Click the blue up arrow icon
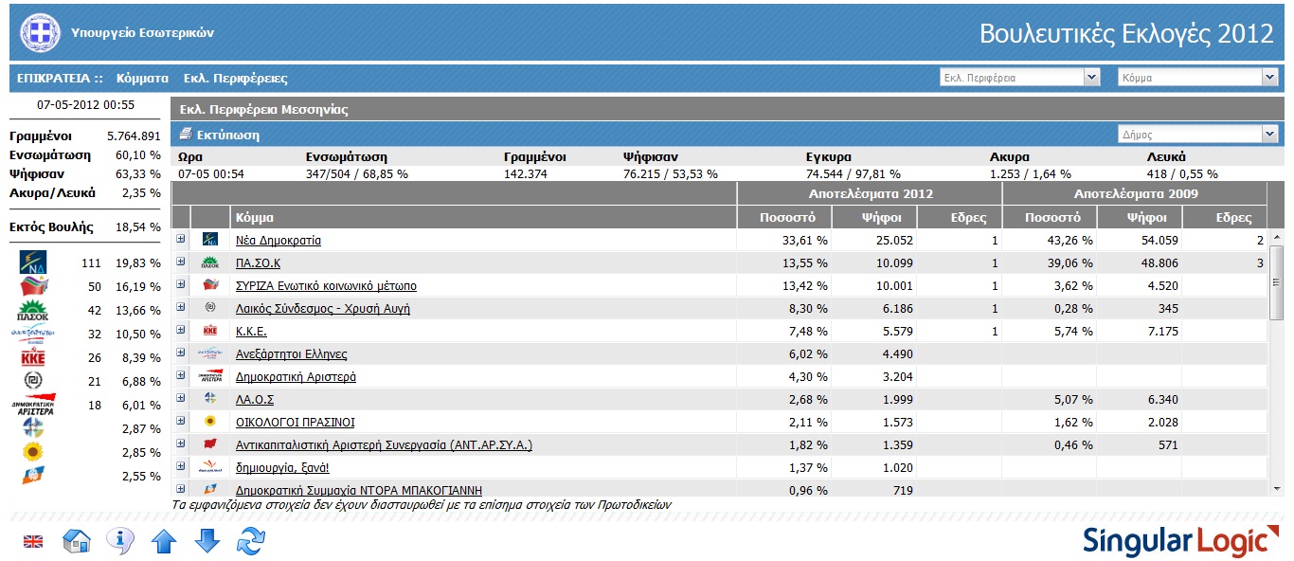1294x561 pixels. pos(164,541)
